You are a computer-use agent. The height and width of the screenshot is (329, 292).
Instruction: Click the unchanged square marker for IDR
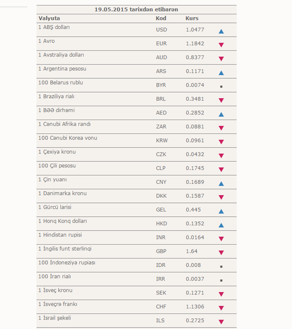[221, 267]
